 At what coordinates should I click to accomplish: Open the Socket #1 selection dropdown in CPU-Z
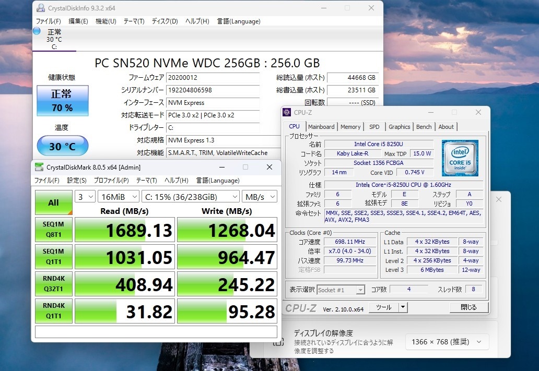pos(341,290)
